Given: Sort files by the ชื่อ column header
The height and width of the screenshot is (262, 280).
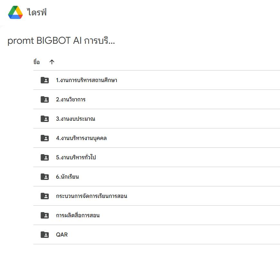Looking at the screenshot, I should click(36, 62).
